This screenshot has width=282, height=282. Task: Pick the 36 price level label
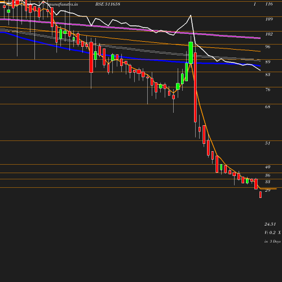(x=267, y=175)
